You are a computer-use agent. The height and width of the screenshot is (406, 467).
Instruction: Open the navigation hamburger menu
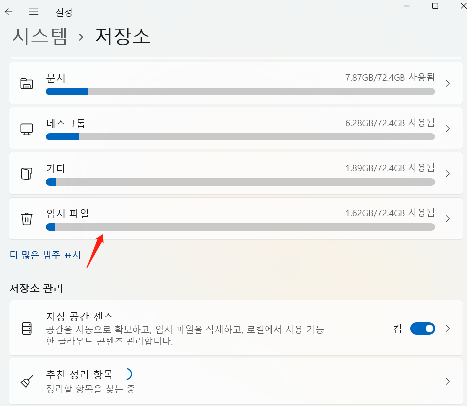click(x=33, y=12)
